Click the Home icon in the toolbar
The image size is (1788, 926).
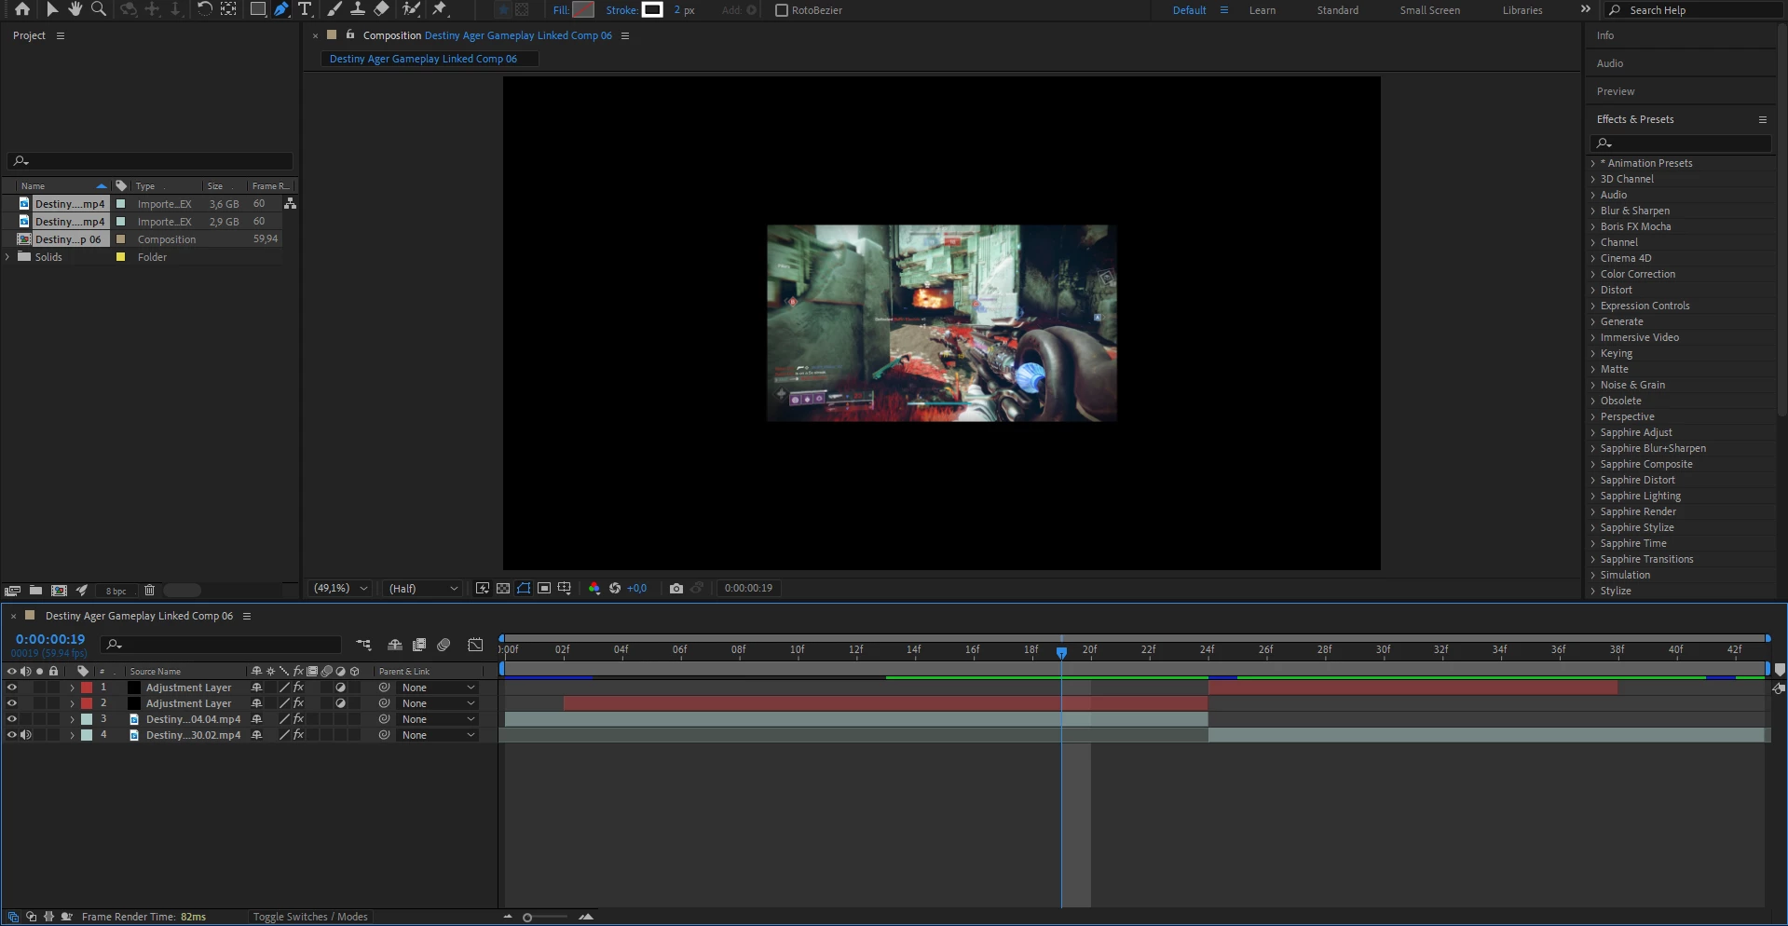(x=22, y=9)
